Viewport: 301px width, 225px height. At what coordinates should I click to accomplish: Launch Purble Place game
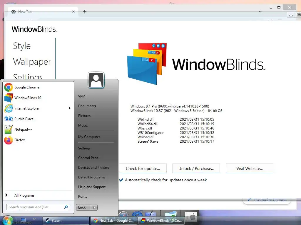(38, 119)
